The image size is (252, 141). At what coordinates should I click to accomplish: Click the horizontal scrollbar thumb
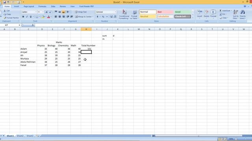tap(198, 136)
